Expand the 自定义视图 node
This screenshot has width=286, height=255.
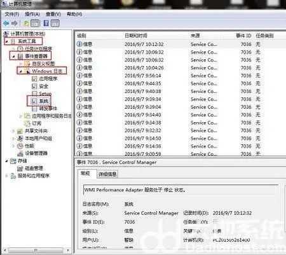21,64
